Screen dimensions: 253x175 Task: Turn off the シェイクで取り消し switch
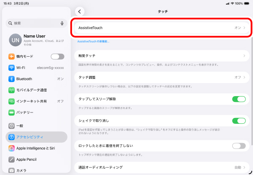[239, 121]
